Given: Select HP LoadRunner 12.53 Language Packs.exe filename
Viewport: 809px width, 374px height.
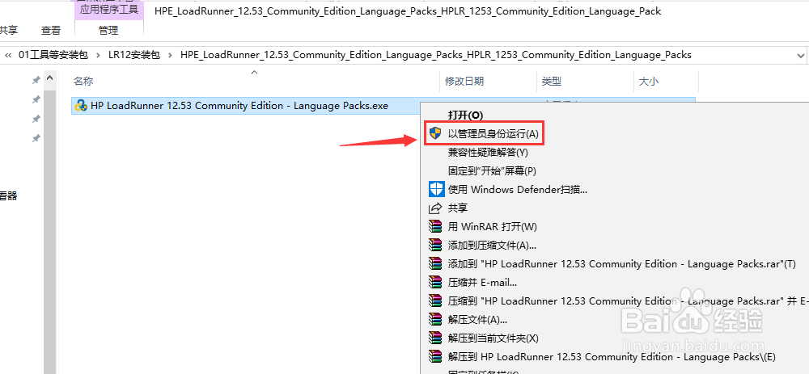Looking at the screenshot, I should 239,106.
